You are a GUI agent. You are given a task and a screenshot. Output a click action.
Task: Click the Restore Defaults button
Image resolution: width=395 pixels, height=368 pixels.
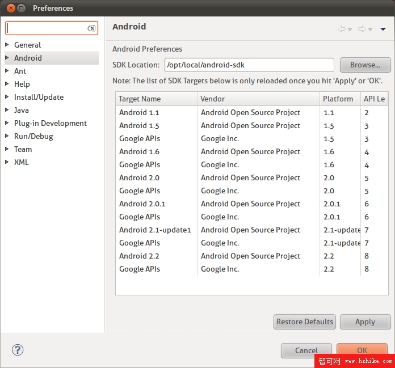(305, 322)
